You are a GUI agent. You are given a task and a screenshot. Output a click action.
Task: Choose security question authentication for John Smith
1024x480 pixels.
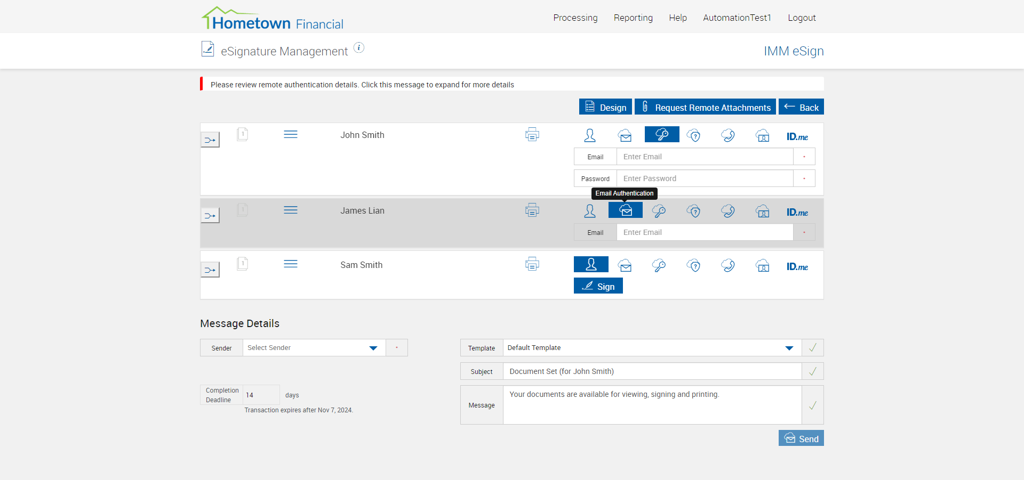click(x=693, y=136)
